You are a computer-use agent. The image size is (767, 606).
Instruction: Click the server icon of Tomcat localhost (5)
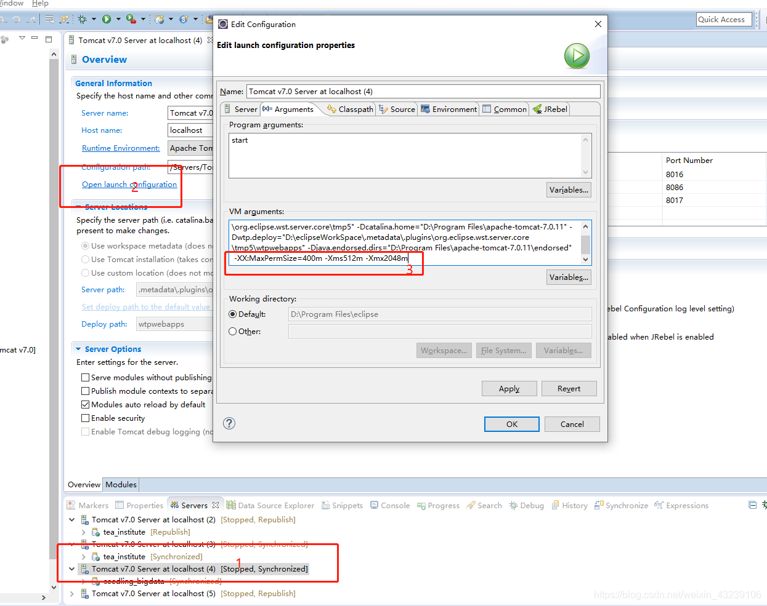(84, 594)
